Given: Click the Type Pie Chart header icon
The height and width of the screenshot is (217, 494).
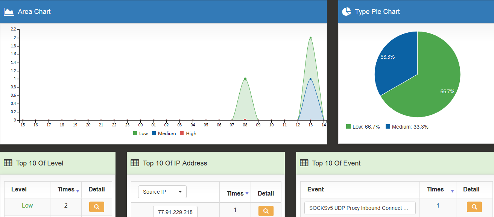Looking at the screenshot, I should 346,12.
